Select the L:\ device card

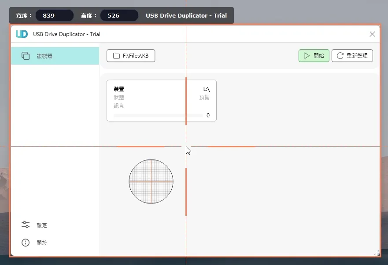coord(162,101)
